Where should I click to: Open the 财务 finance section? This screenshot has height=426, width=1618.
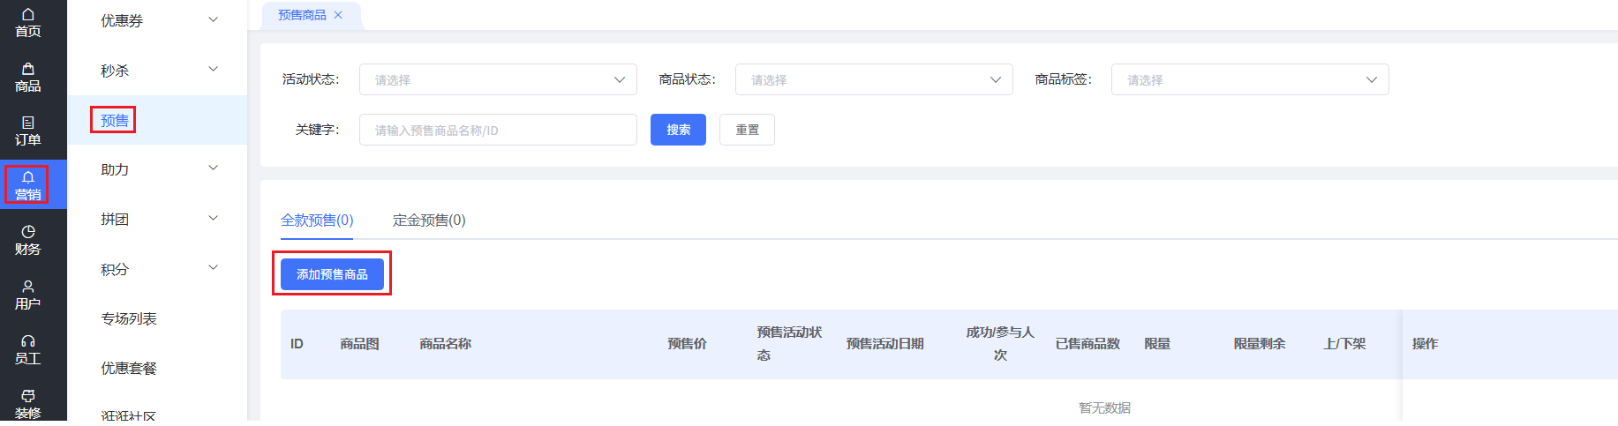tap(28, 241)
